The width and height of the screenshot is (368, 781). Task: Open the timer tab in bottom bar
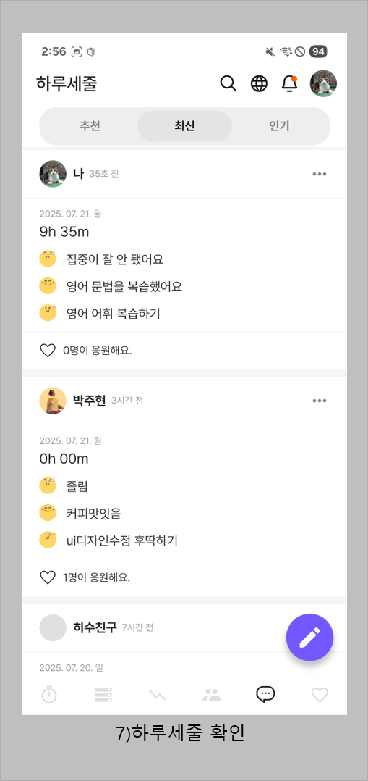(49, 694)
